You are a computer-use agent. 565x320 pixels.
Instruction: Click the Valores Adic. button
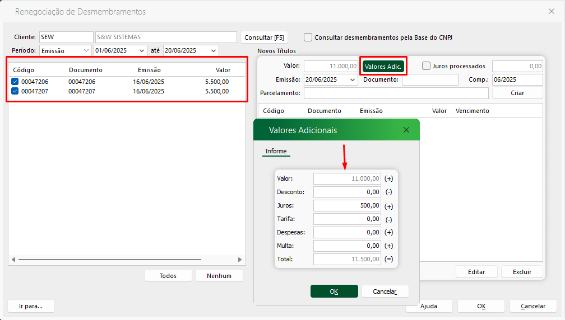click(x=383, y=67)
